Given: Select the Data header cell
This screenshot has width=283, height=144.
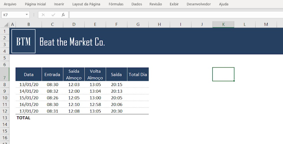Looking at the screenshot, I should [29, 74].
